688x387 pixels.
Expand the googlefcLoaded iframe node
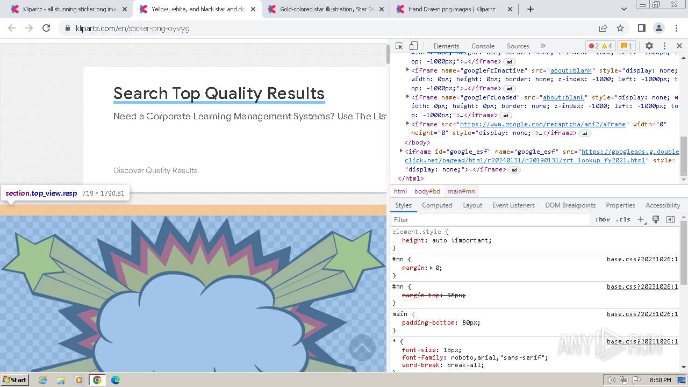pyautogui.click(x=407, y=97)
